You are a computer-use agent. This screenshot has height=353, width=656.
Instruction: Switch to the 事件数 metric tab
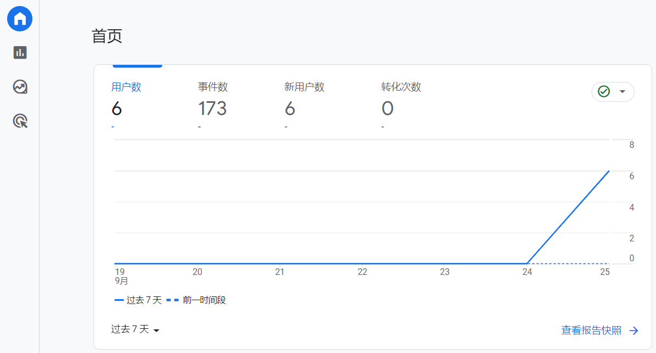tap(213, 87)
